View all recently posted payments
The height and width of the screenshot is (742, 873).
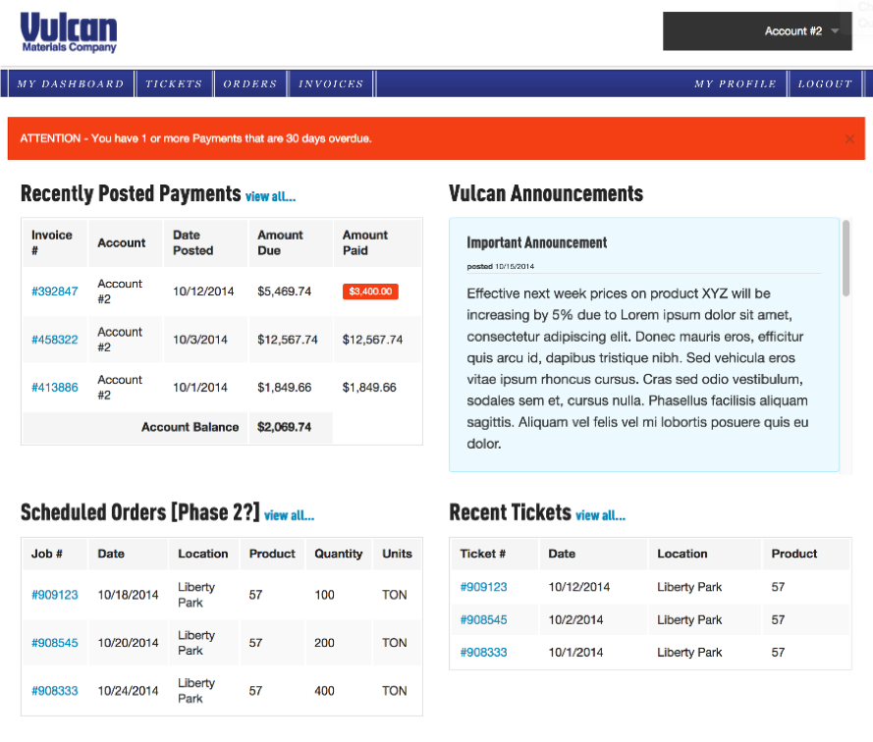(270, 196)
